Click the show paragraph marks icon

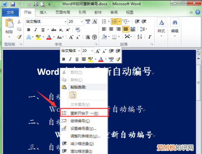150,37
